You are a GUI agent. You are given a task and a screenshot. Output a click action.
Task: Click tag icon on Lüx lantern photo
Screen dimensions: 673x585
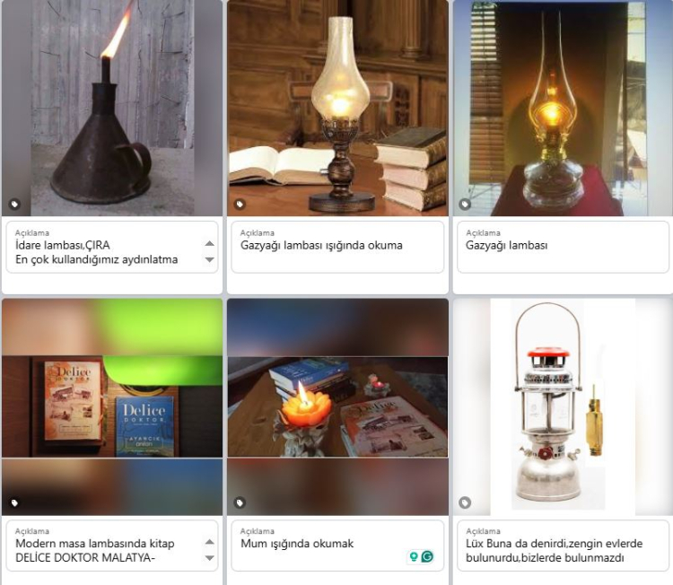[x=465, y=502]
